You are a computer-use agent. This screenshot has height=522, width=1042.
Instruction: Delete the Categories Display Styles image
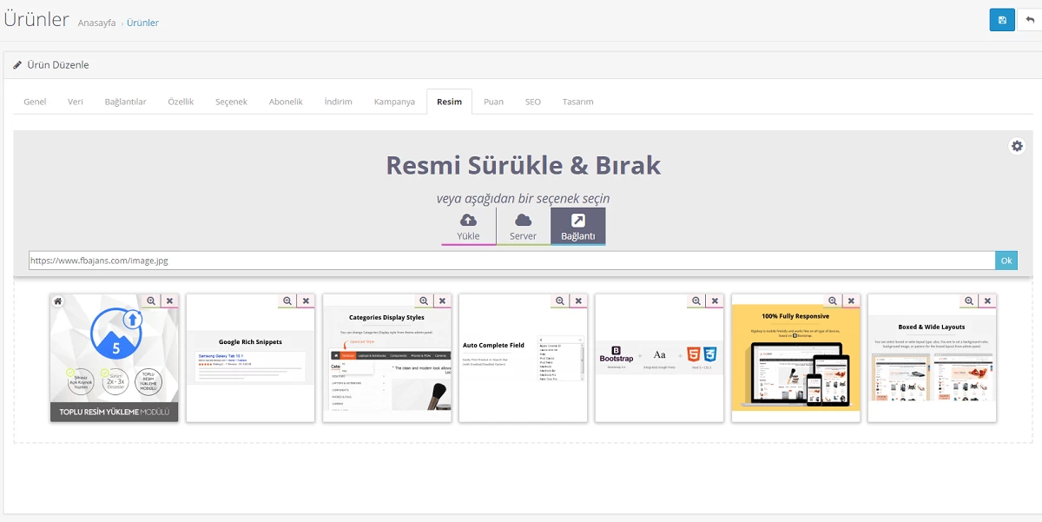442,301
